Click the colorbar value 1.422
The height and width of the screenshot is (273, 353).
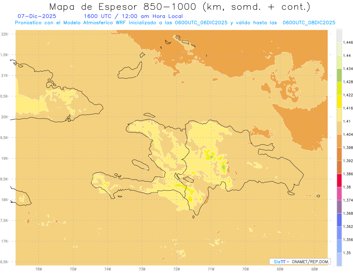tap(348, 95)
